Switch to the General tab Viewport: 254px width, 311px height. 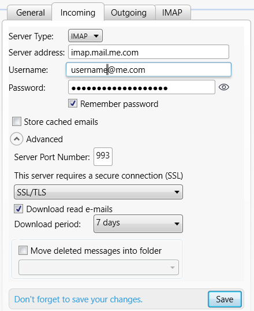(x=31, y=13)
